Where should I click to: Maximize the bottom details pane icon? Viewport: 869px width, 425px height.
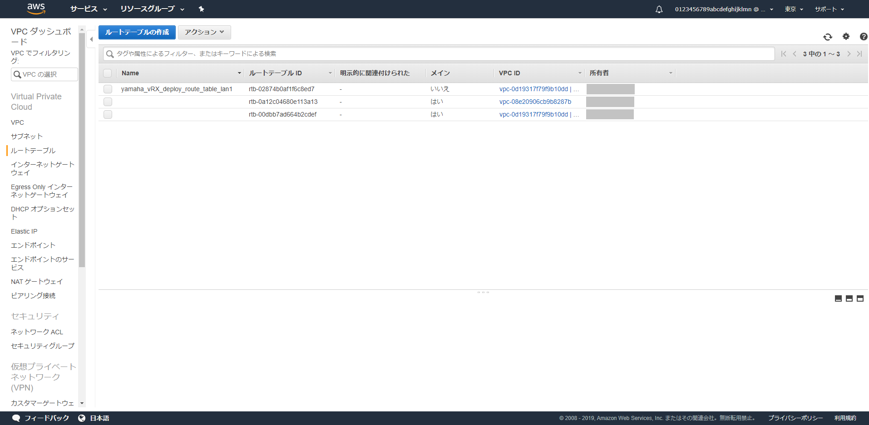(860, 298)
